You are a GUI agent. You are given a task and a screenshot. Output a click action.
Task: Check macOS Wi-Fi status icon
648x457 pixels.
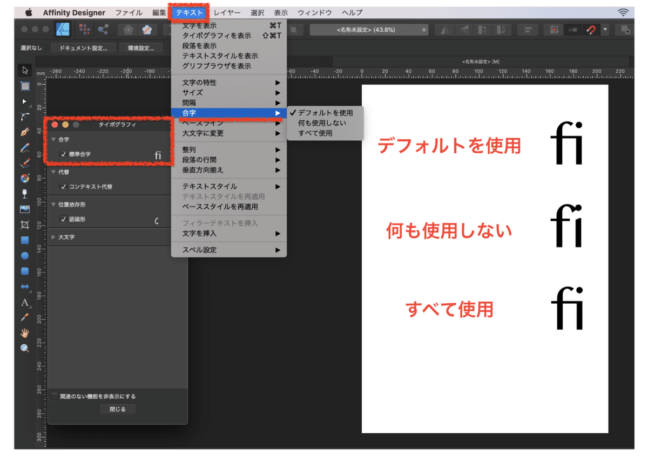[624, 12]
